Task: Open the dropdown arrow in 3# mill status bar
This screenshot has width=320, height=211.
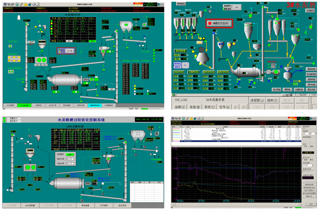Action: [283, 95]
